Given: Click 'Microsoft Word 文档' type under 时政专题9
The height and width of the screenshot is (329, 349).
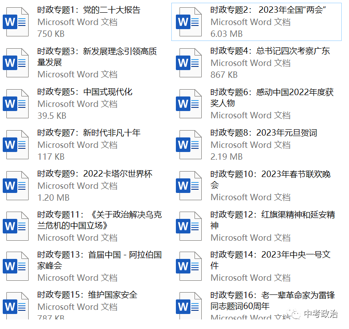Looking at the screenshot, I should (x=77, y=186).
